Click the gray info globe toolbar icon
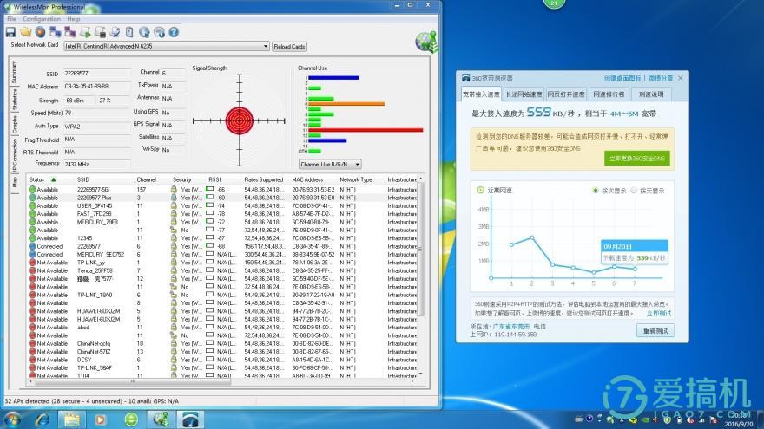 pos(159,32)
